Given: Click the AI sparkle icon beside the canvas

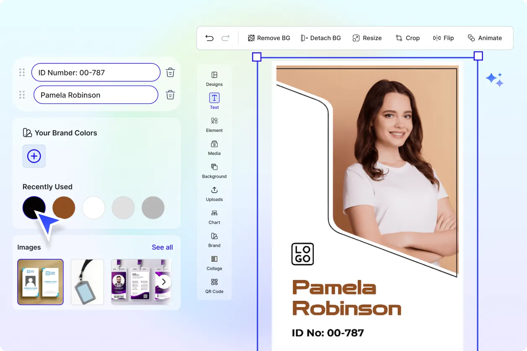Looking at the screenshot, I should pyautogui.click(x=495, y=79).
